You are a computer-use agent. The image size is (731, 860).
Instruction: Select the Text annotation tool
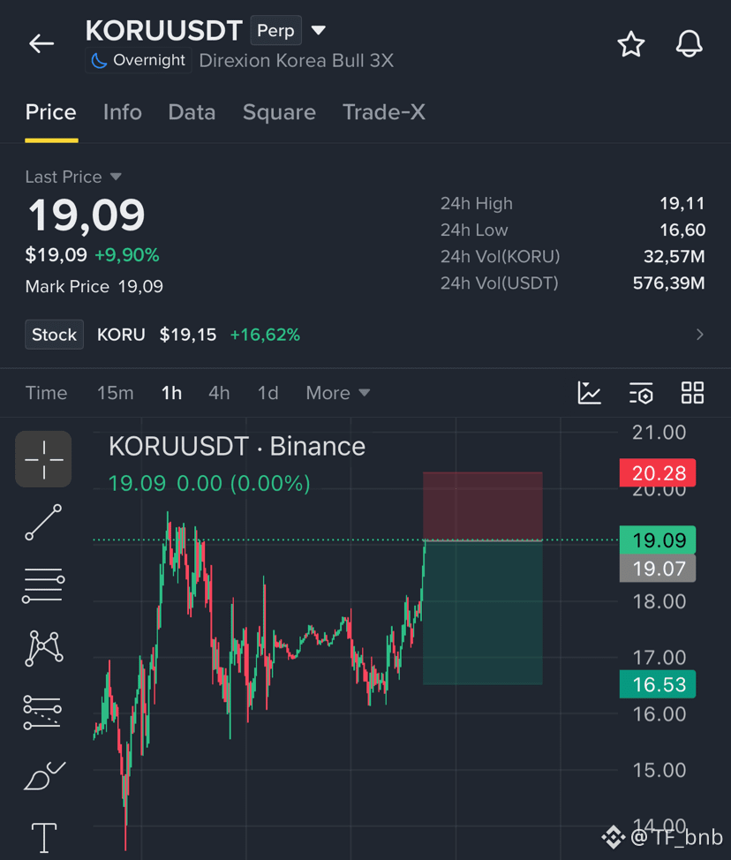44,838
